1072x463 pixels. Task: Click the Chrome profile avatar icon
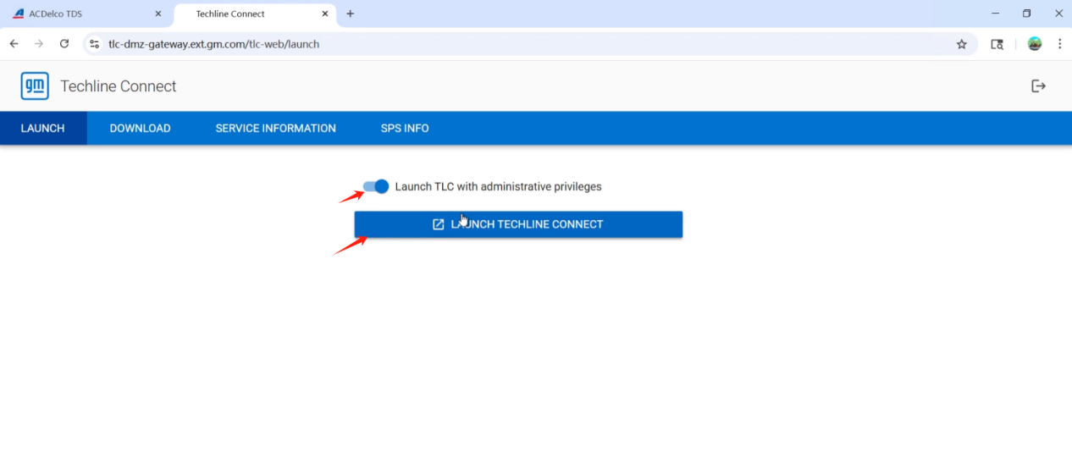click(1034, 44)
